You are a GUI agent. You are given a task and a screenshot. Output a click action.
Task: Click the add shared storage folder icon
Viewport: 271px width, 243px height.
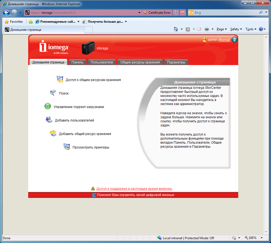[53, 133]
